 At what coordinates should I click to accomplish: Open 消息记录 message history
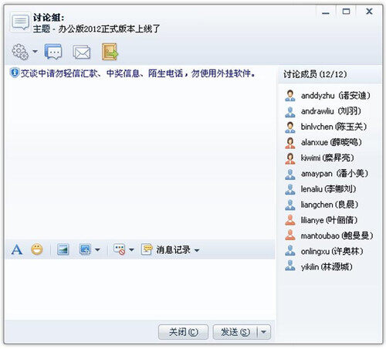click(166, 249)
